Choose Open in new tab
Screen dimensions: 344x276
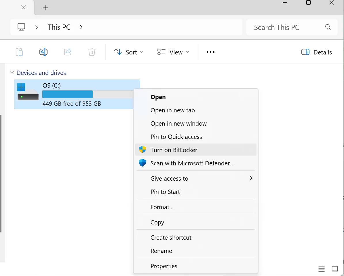pos(196,110)
